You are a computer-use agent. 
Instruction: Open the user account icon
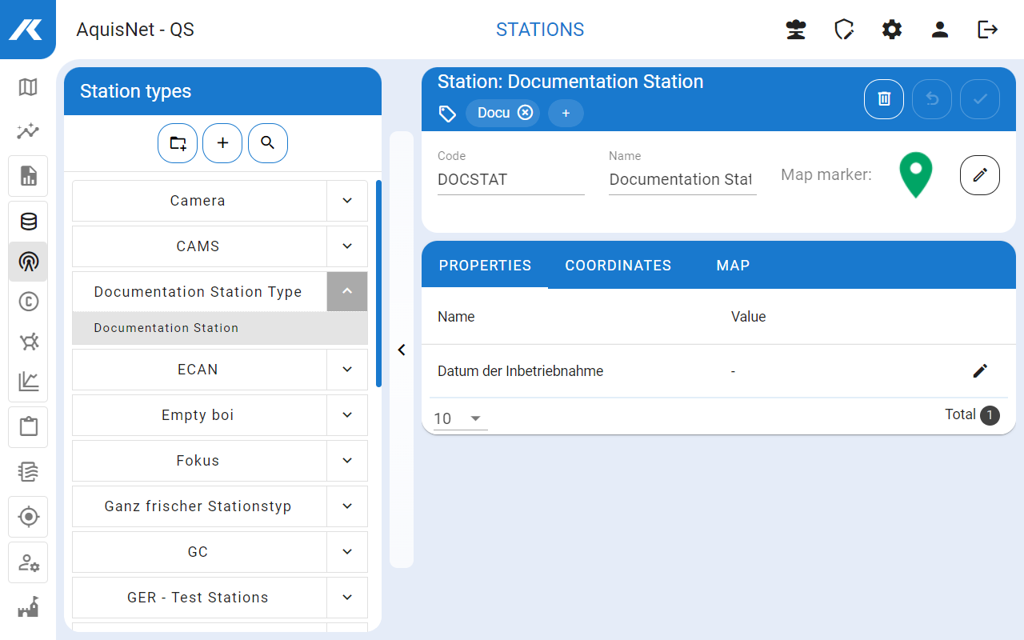[940, 30]
